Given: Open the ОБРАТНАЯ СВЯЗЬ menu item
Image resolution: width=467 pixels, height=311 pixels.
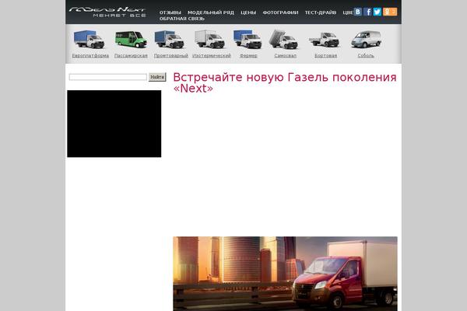Looking at the screenshot, I should [182, 19].
